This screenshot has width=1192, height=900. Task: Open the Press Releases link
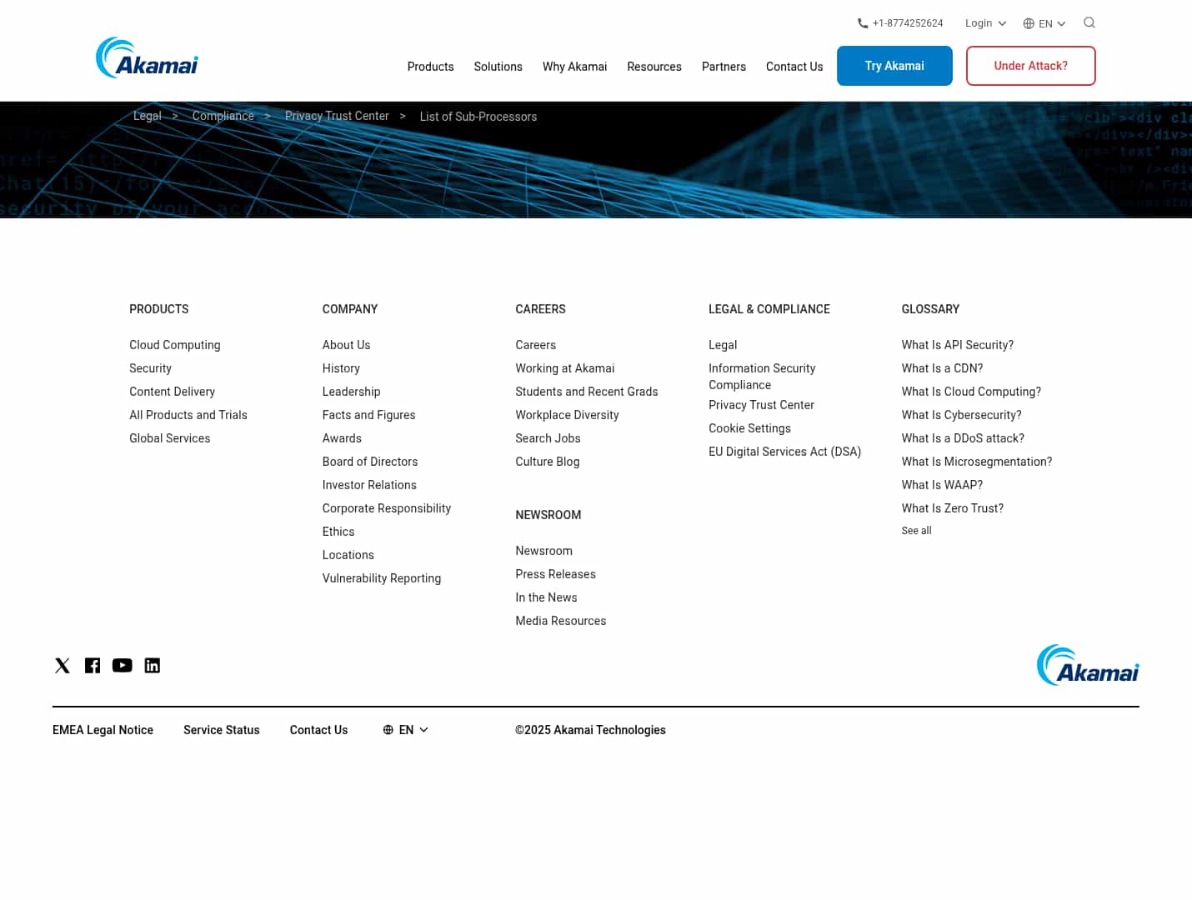556,574
